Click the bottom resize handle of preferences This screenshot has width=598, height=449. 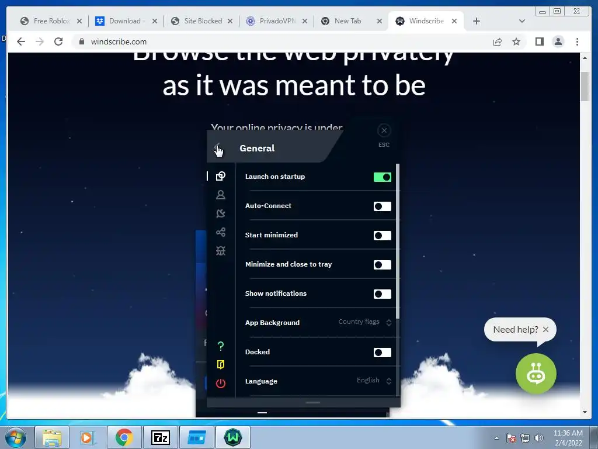coord(313,402)
